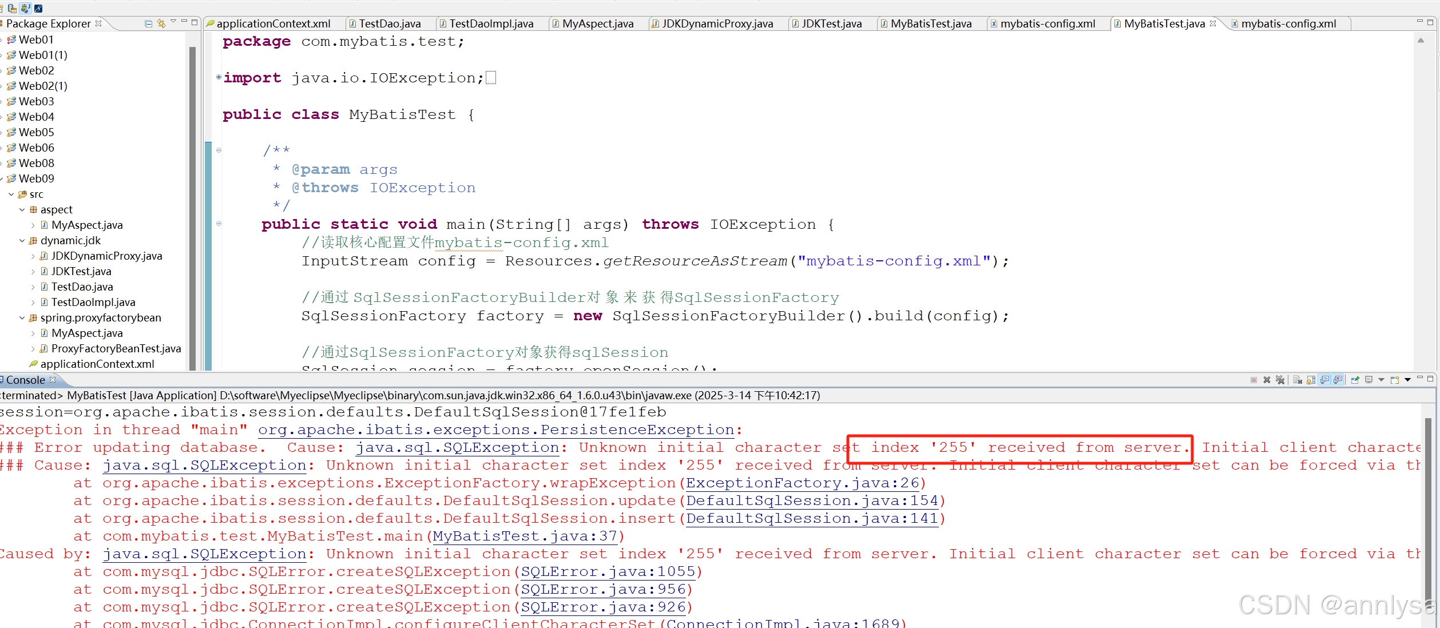Remove the current launch from Console
This screenshot has height=628, width=1440.
1267,379
